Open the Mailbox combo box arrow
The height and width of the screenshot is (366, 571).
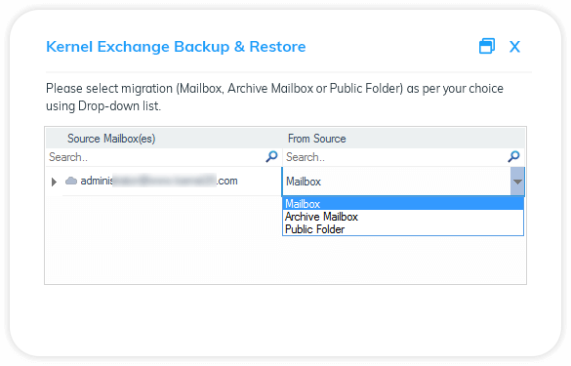pos(517,182)
